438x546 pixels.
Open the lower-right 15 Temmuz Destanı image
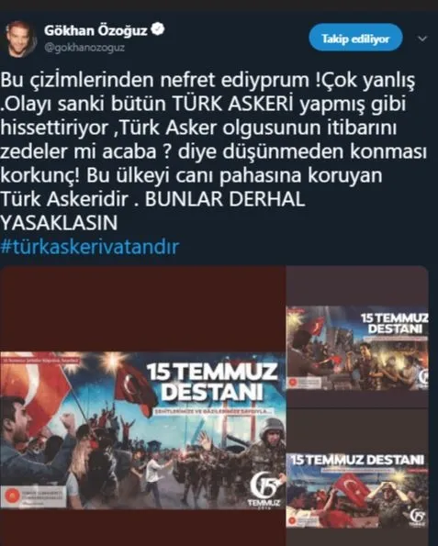(x=357, y=491)
